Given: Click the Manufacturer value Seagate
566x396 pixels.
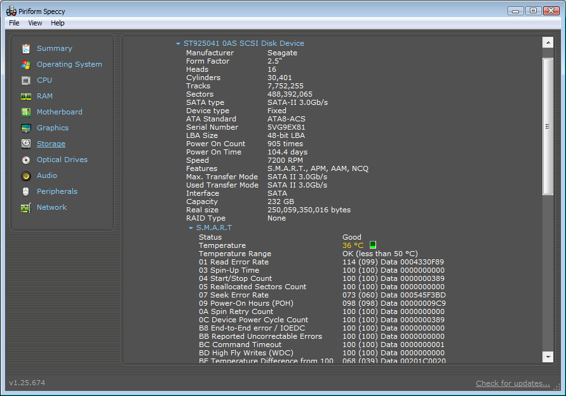Looking at the screenshot, I should click(x=282, y=53).
